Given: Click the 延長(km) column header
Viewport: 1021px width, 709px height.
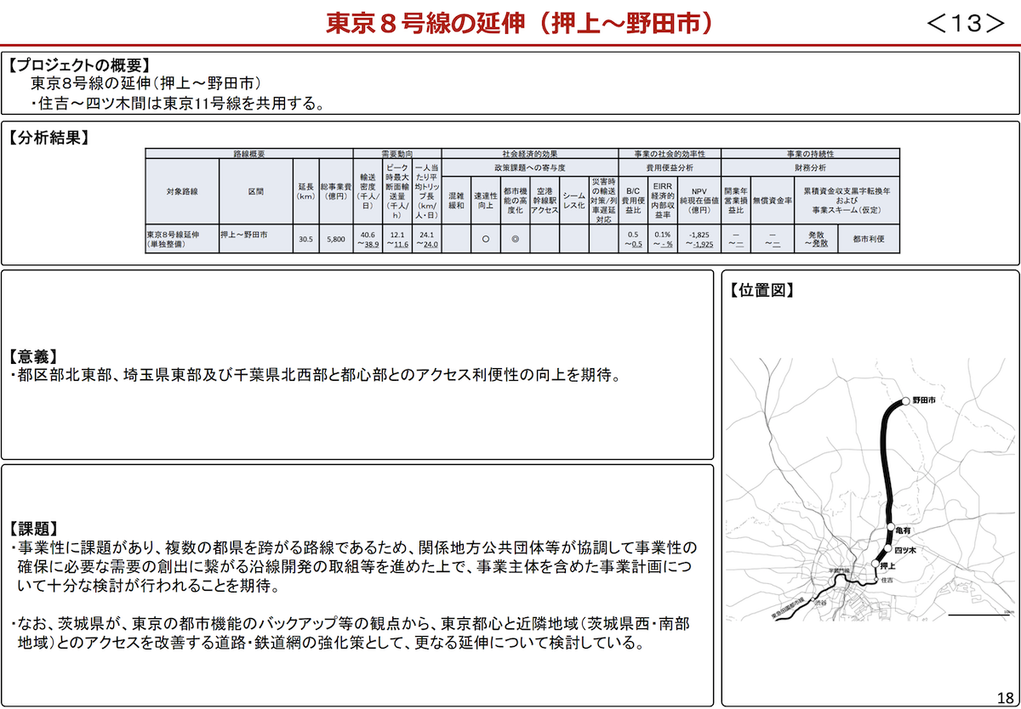Looking at the screenshot, I should (306, 192).
